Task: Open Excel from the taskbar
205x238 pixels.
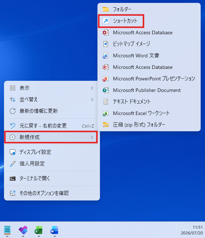Action: [x=39, y=230]
